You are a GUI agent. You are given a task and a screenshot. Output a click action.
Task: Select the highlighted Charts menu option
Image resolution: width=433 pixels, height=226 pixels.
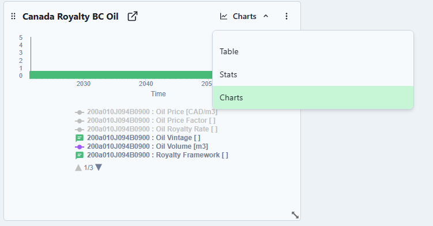tap(313, 97)
